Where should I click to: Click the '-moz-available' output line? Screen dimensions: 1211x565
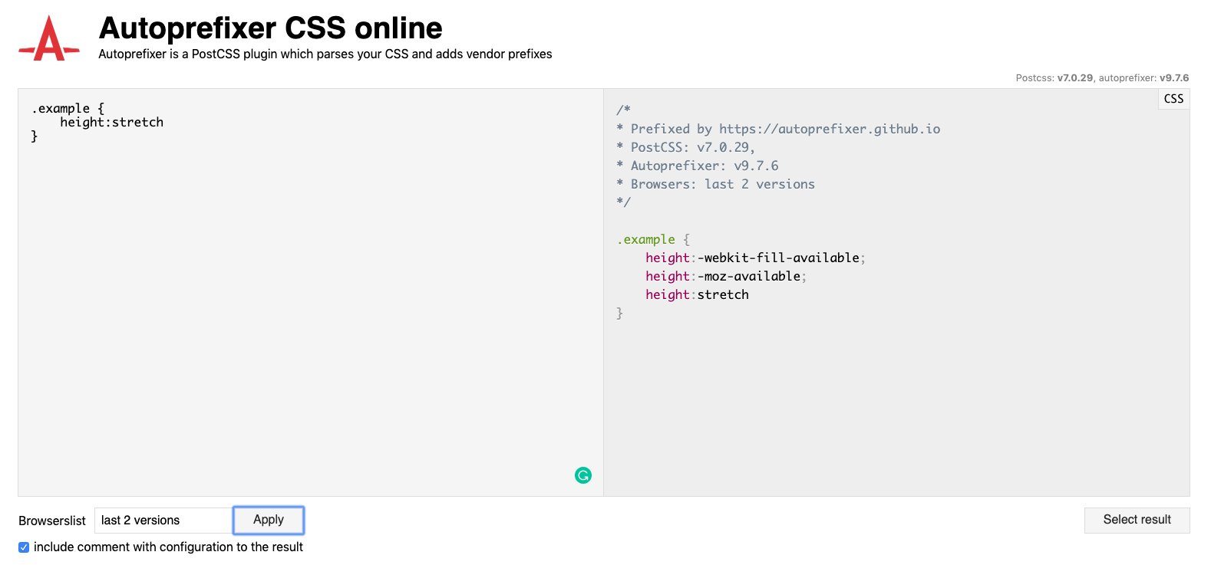[726, 277]
